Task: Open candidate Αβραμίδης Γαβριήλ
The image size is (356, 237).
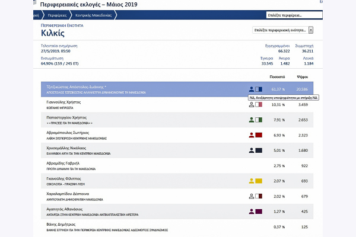Action: coord(63,163)
